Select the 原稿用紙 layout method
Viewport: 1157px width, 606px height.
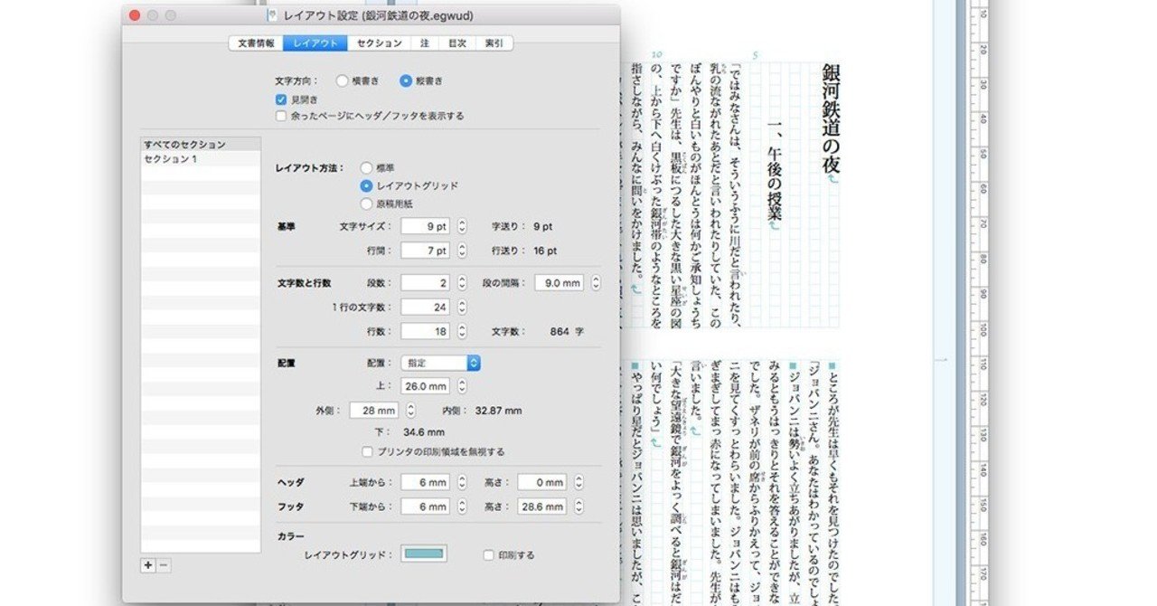click(366, 204)
